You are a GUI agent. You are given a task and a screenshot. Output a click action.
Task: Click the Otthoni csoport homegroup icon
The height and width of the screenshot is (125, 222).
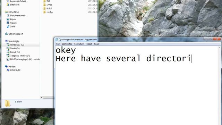(x=6, y=34)
